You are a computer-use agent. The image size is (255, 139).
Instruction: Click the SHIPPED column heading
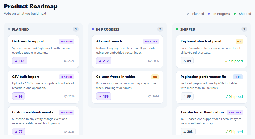pyautogui.click(x=188, y=29)
